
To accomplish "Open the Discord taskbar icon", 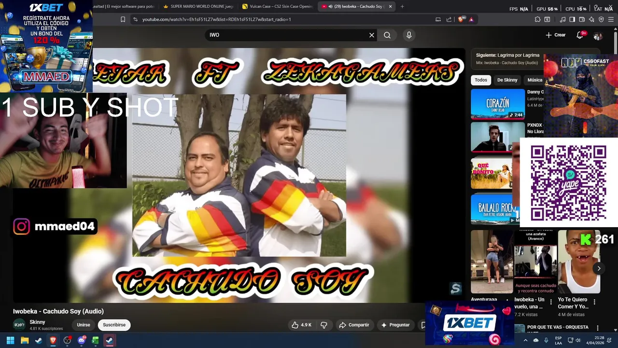I will 82,340.
